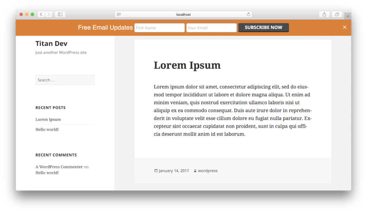
Task: Focus the First Name input field
Action: point(159,28)
